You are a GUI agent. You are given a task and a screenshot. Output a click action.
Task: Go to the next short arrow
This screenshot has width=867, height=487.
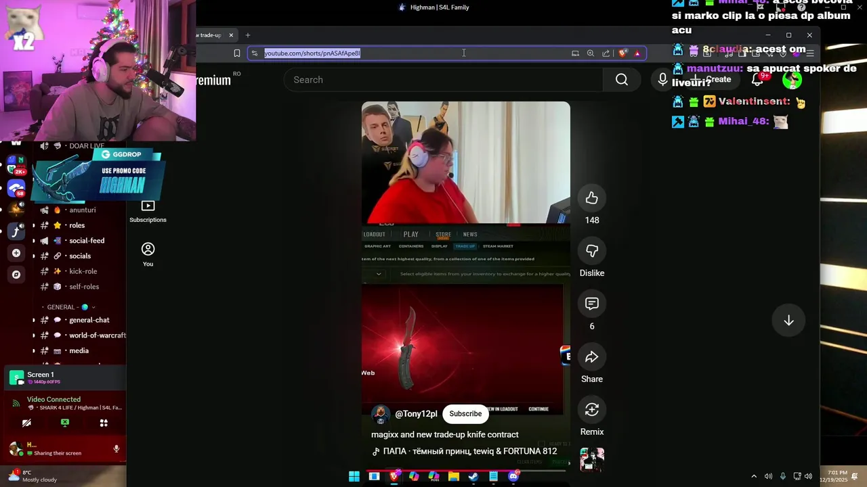tap(788, 321)
